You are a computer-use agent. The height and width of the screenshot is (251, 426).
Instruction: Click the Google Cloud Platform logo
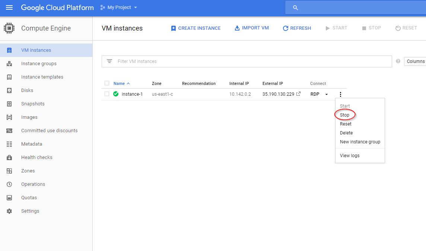pos(57,7)
